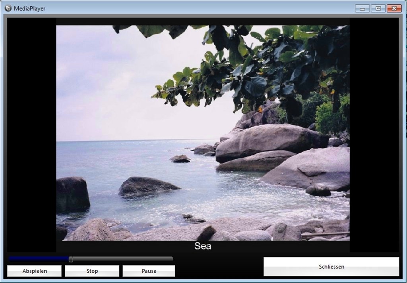Maximize the MediaPlayer window

tap(378, 9)
